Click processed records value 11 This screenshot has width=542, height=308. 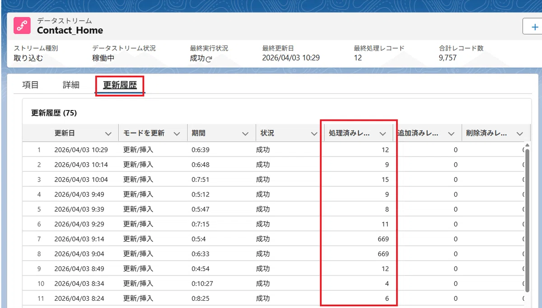pyautogui.click(x=385, y=224)
